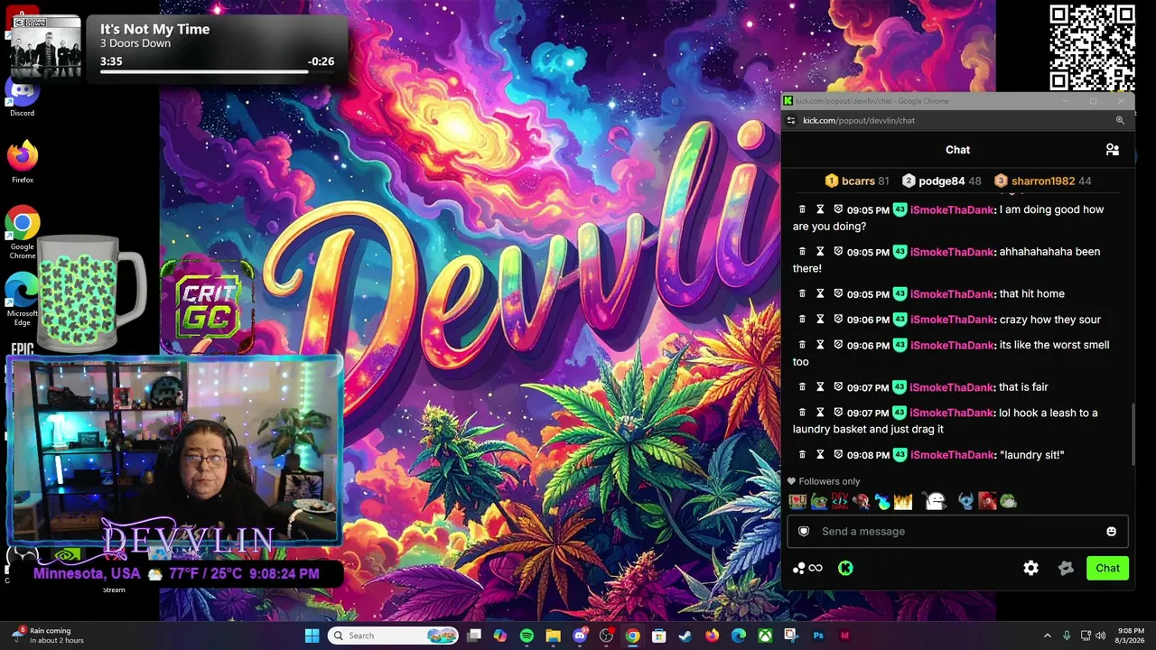Delete the "that hit home" chat message
Viewport: 1156px width, 650px height.
pyautogui.click(x=802, y=293)
